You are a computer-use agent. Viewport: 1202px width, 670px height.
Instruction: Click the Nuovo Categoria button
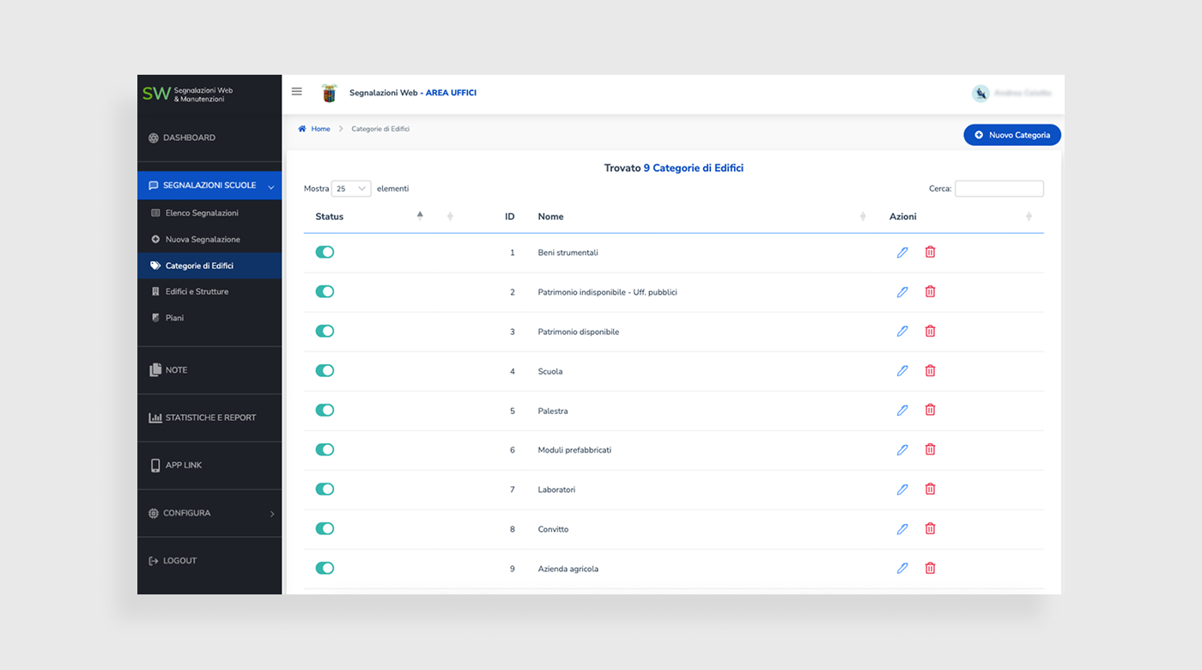pyautogui.click(x=1012, y=136)
